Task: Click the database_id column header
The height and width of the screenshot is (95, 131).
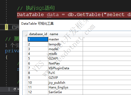Action: (x=38, y=34)
